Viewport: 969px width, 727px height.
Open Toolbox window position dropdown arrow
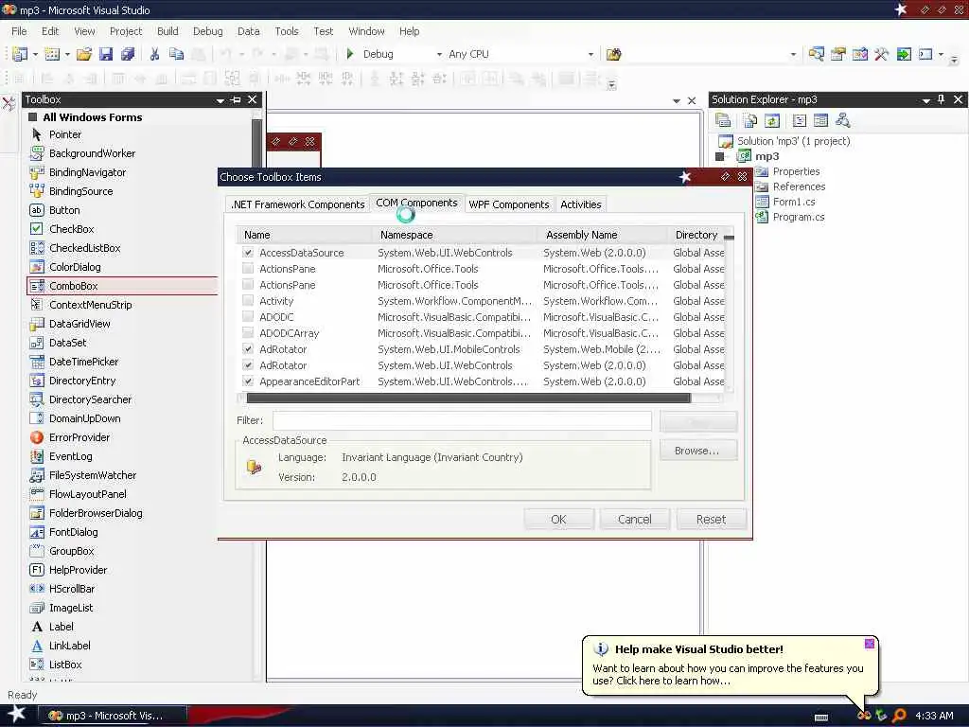(x=220, y=100)
